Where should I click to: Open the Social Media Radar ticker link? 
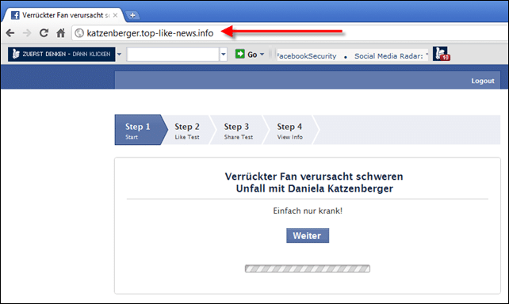click(x=388, y=56)
